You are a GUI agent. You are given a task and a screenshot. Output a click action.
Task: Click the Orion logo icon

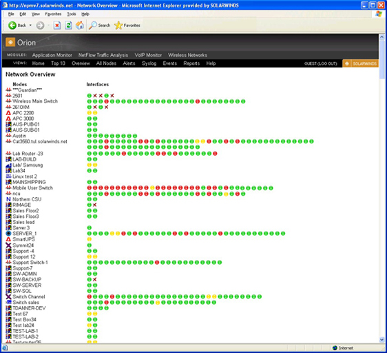coord(10,42)
